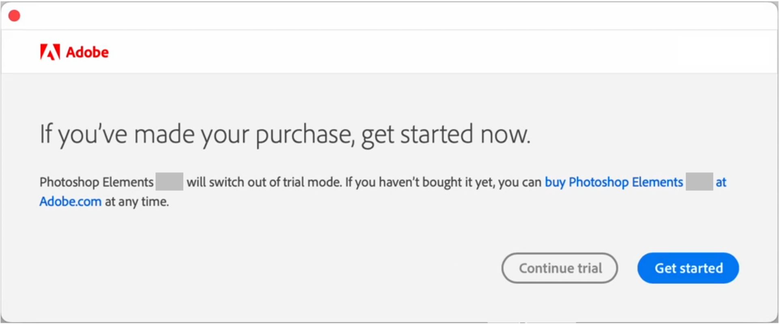The width and height of the screenshot is (779, 324).
Task: Click the gray box after black "Photoshop Elements"
Action: point(169,181)
